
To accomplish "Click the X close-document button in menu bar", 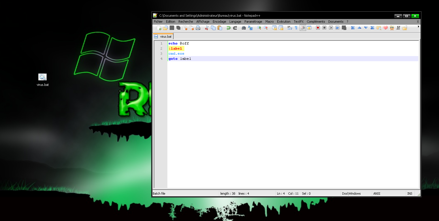I will tap(418, 22).
